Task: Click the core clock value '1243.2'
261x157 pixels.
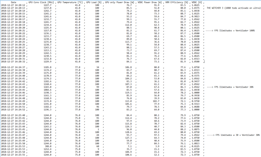Action: (x=48, y=48)
